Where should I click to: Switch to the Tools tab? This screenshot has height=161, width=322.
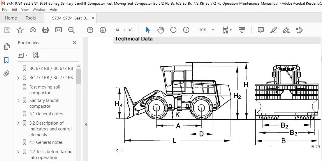point(31,18)
